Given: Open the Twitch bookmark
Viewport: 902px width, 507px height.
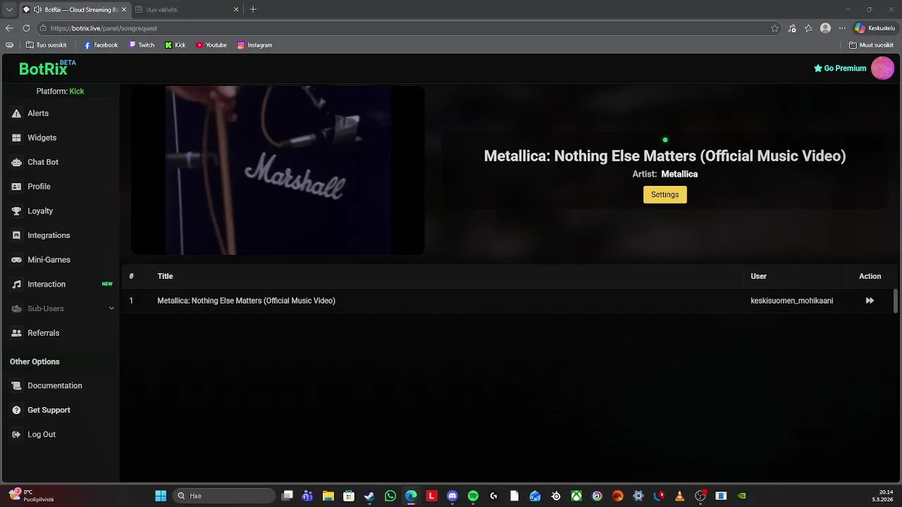Looking at the screenshot, I should [142, 45].
